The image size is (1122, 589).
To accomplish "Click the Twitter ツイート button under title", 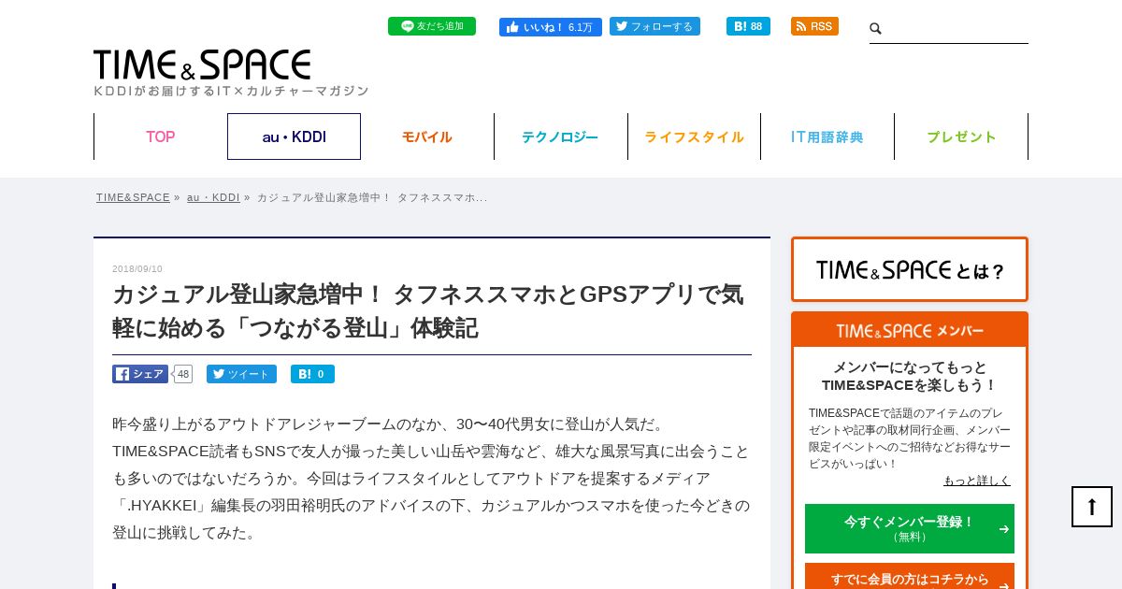I will [241, 374].
